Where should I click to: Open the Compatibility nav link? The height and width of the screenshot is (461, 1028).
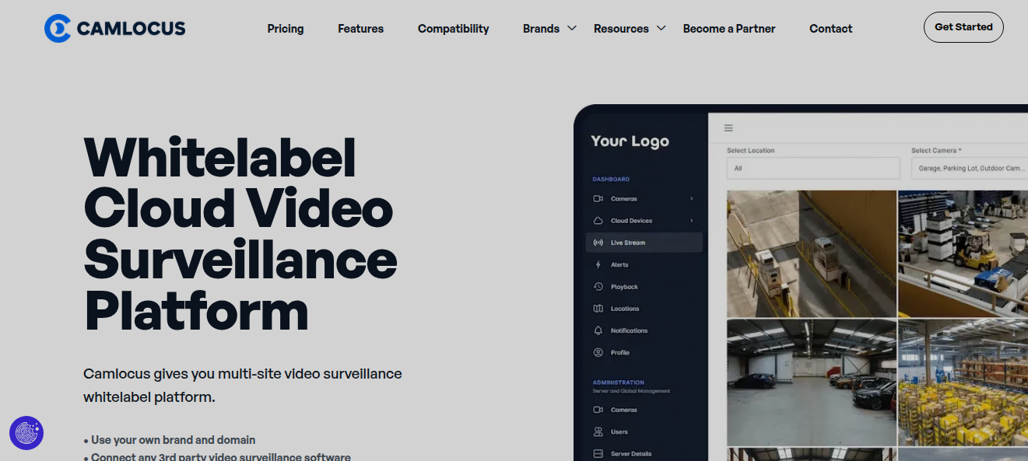click(x=453, y=29)
